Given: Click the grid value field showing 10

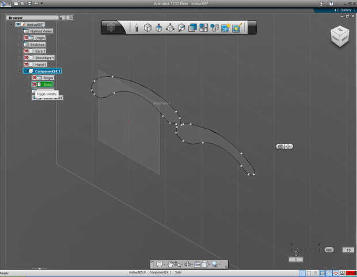Looking at the screenshot, I should pos(348,250).
